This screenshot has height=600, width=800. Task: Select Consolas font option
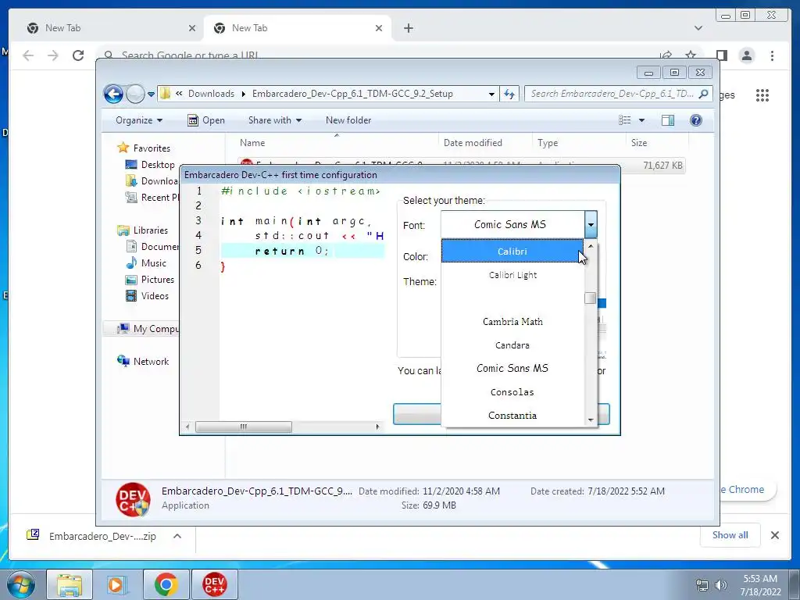512,392
